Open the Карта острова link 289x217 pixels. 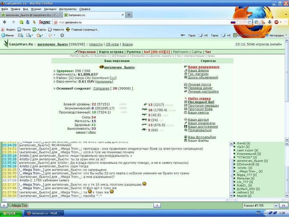(x=111, y=52)
